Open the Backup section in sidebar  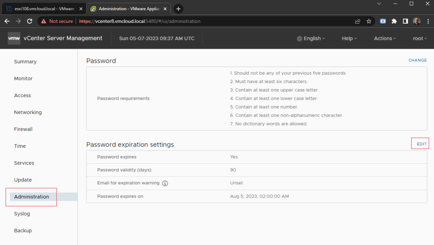(x=23, y=231)
